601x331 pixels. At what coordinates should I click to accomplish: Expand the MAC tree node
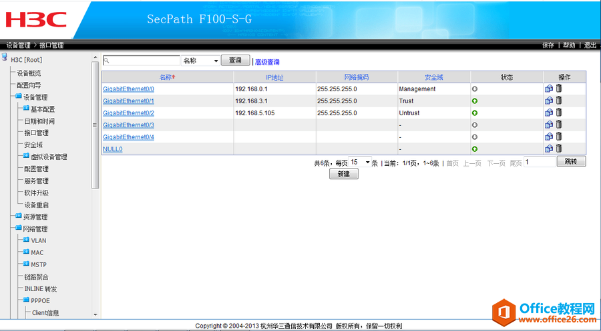tap(25, 252)
